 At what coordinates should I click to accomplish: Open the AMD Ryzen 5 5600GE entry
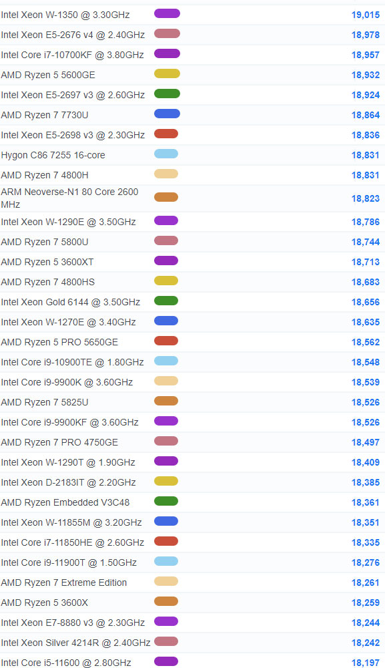pos(48,75)
